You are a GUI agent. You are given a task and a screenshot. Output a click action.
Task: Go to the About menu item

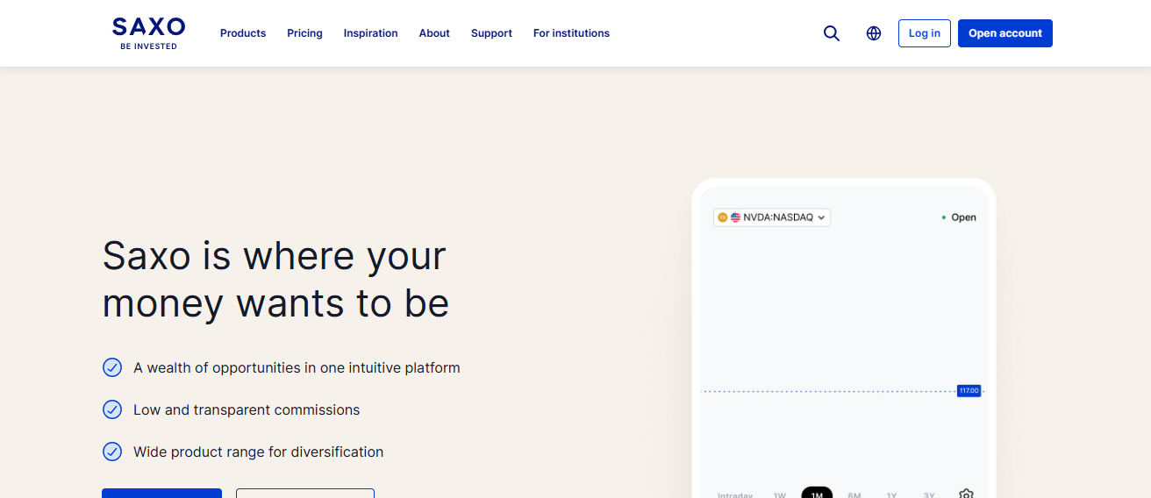[x=434, y=33]
